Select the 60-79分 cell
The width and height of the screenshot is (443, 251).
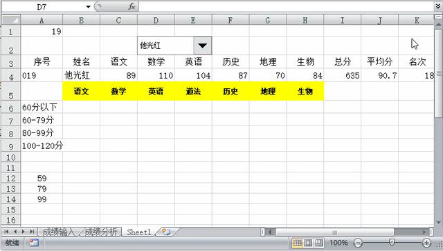tap(42, 120)
